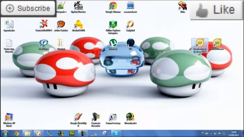The height and width of the screenshot is (137, 244).
Task: Click the Like thumbs-up button
Action: tap(217, 10)
